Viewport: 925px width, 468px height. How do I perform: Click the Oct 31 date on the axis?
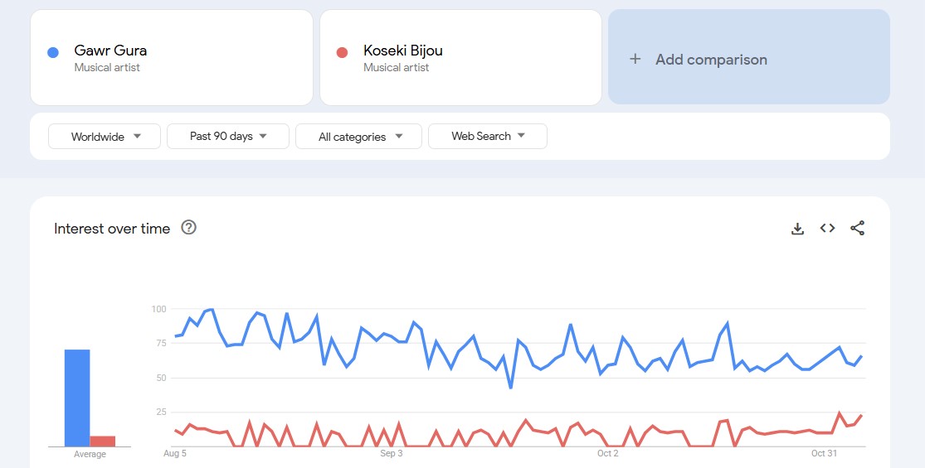point(824,454)
